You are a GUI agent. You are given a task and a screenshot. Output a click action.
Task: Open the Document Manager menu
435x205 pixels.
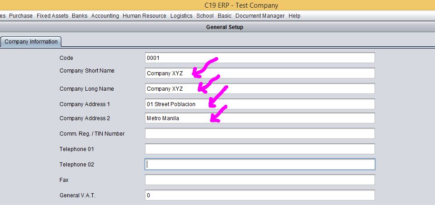point(260,16)
